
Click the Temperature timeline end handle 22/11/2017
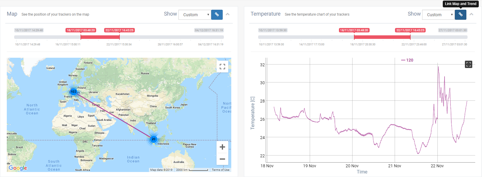(x=410, y=37)
